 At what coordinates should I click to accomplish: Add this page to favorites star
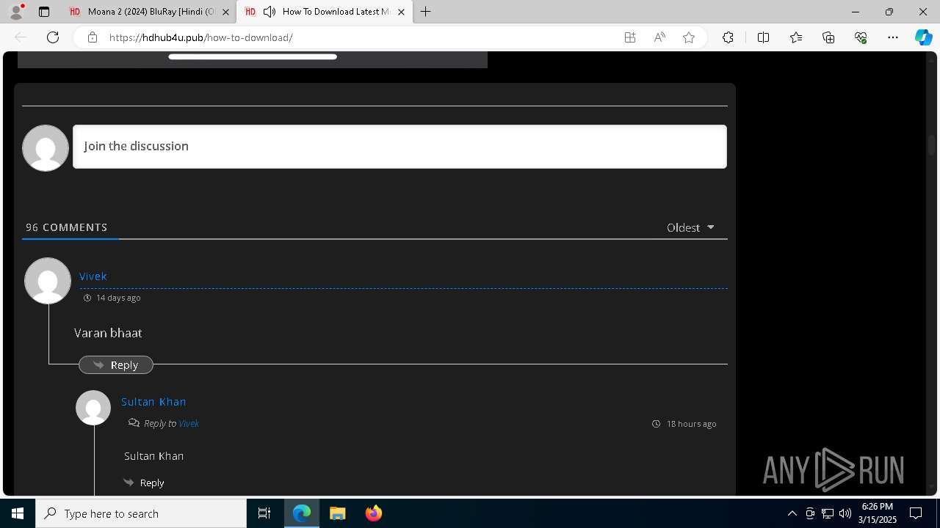689,37
